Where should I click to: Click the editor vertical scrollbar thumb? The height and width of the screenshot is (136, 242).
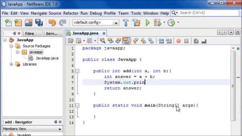233,86
